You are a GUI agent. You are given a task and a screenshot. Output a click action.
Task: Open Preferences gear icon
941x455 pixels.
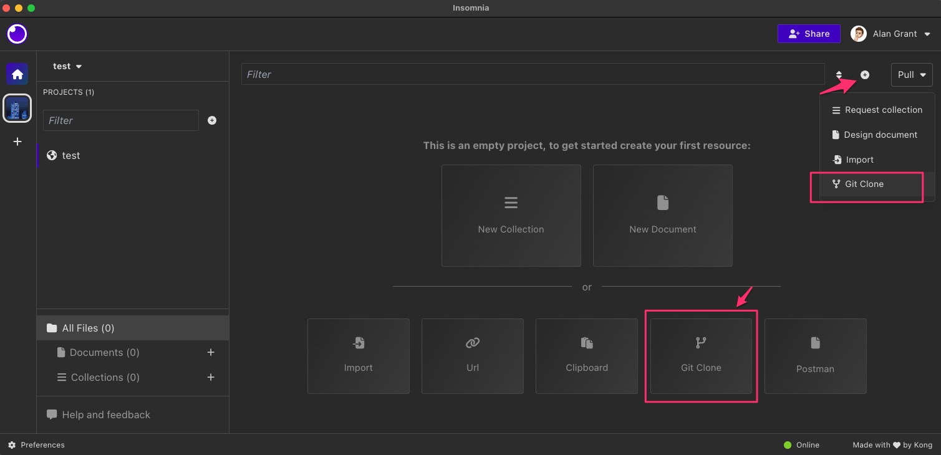[12, 445]
